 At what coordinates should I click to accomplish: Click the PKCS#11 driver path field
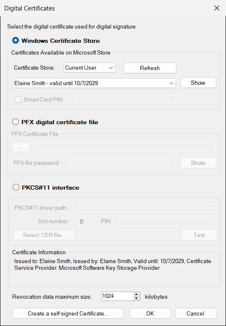coord(147,208)
